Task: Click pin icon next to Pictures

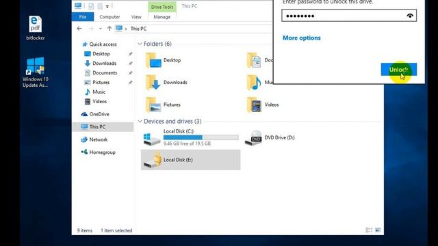Action: [130, 82]
